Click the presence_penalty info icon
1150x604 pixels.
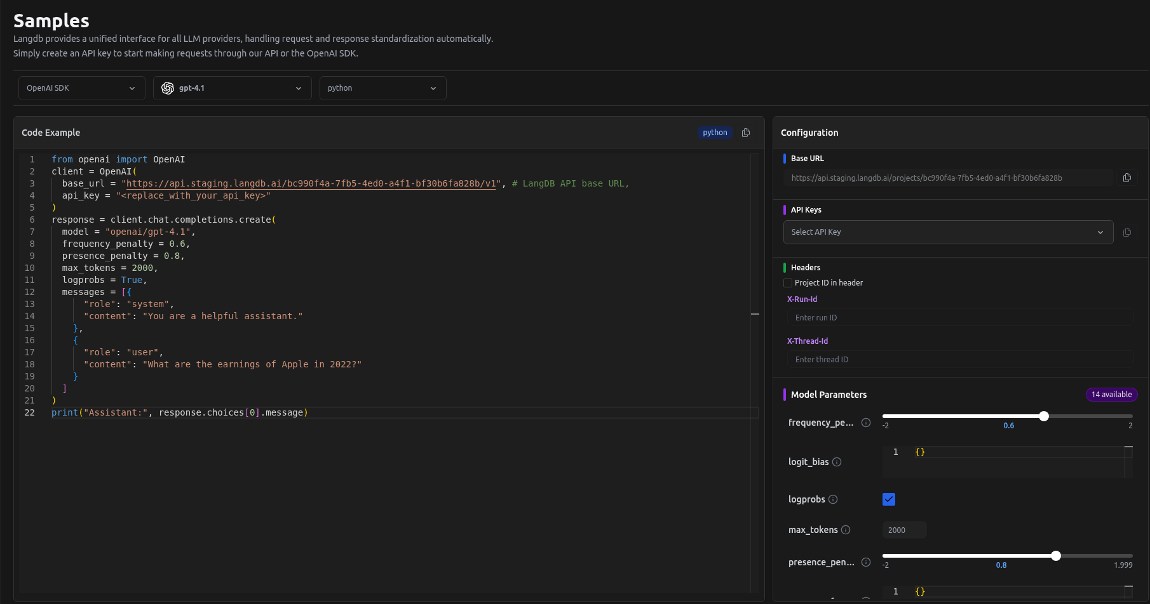(865, 562)
